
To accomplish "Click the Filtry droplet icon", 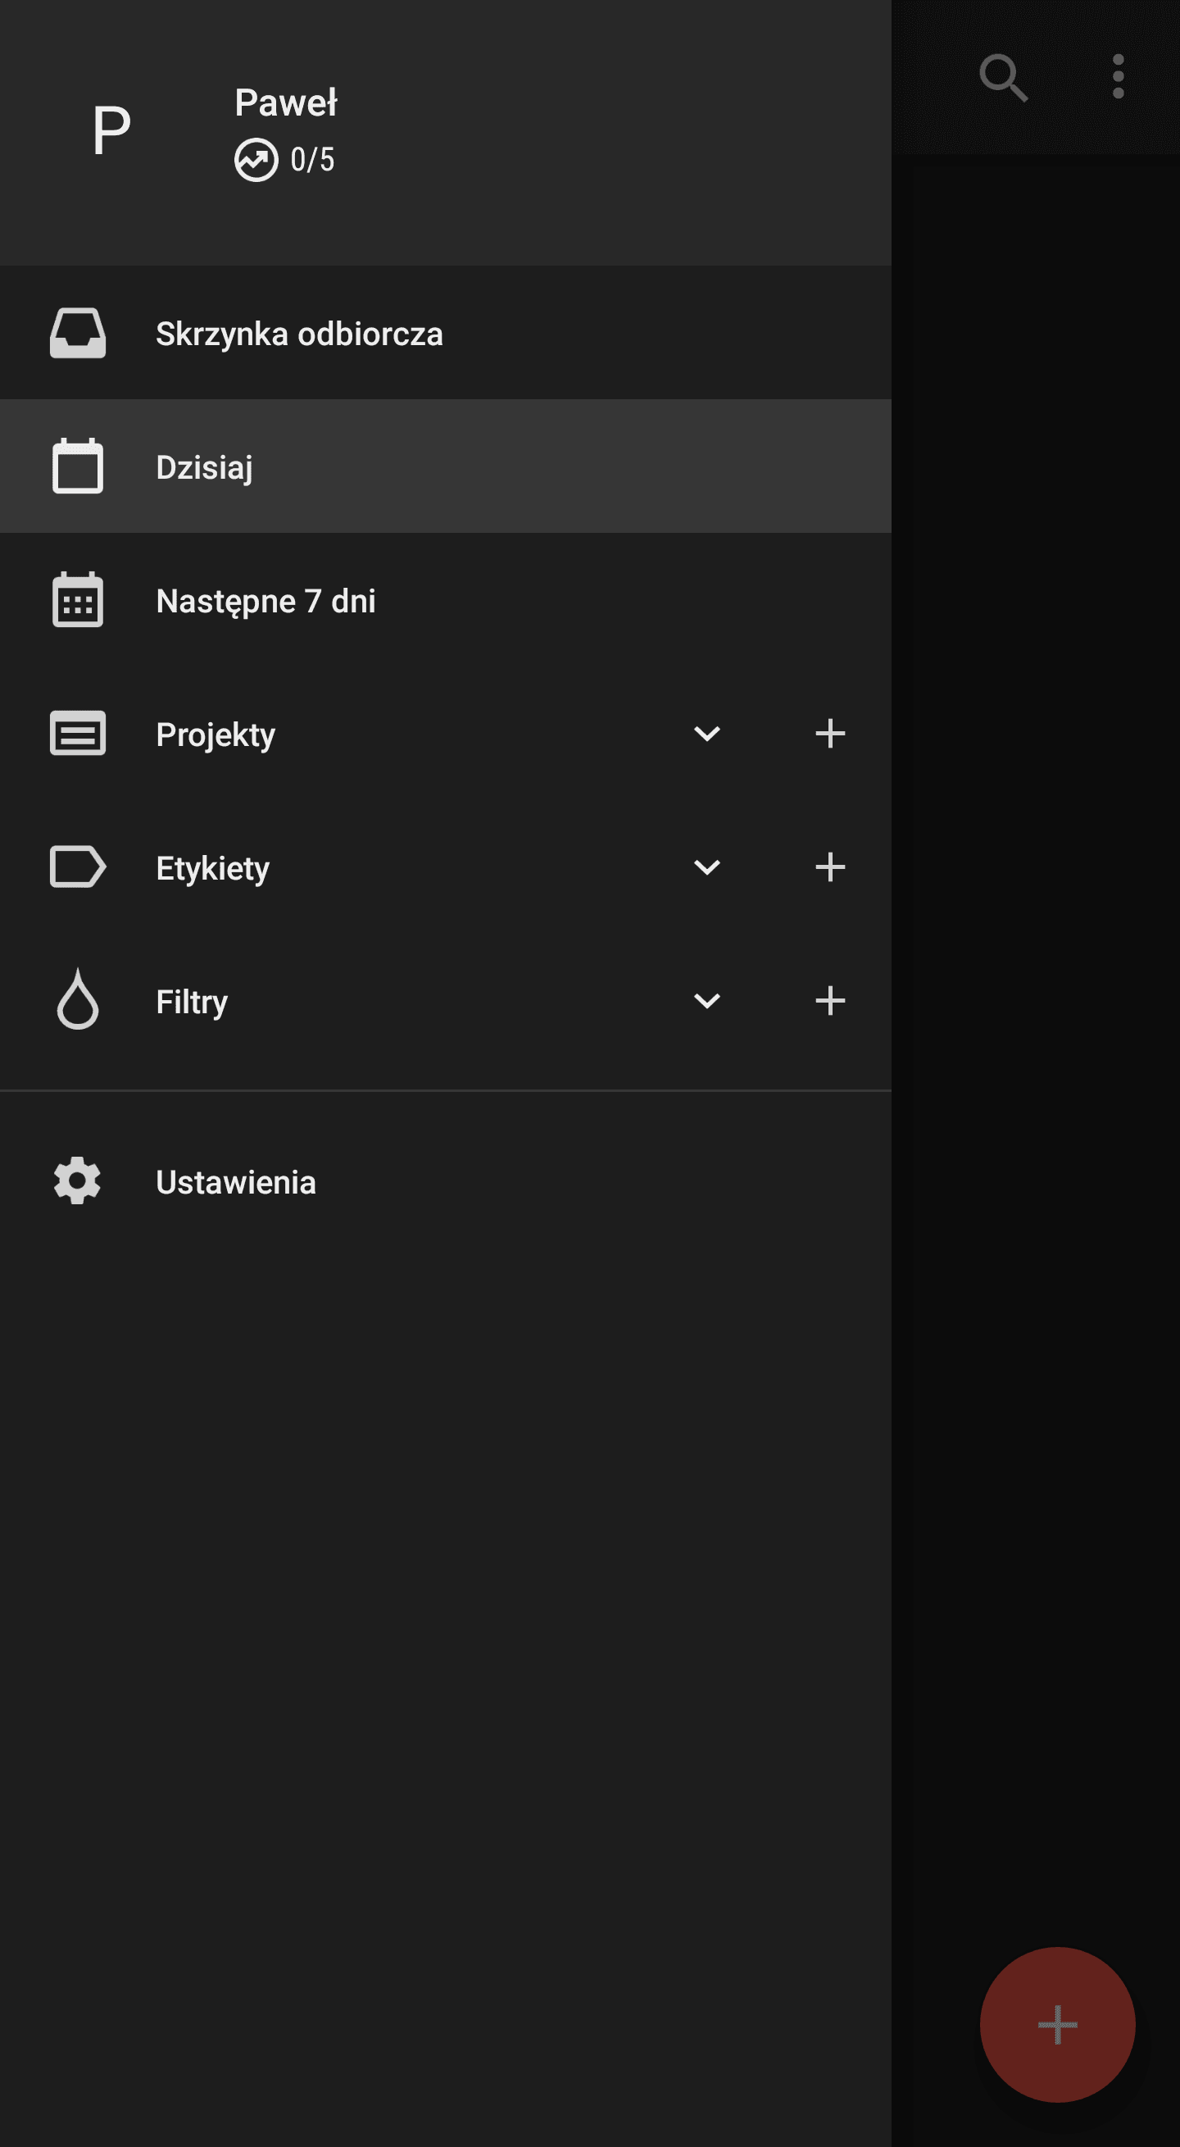I will 78,999.
